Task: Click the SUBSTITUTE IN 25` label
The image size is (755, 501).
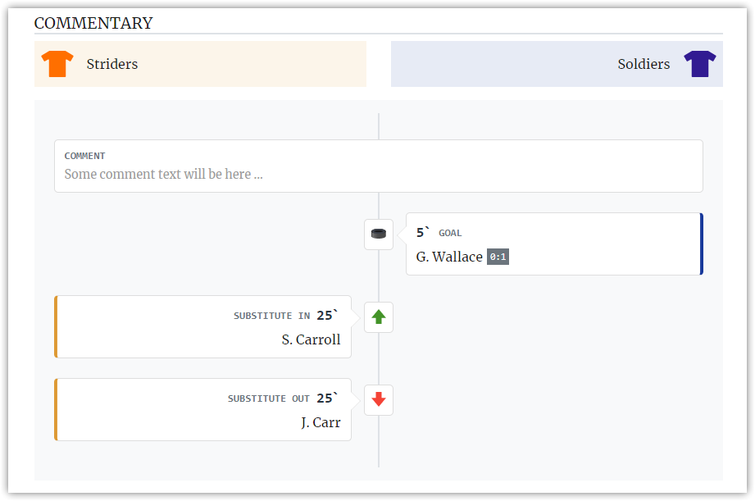Action: 286,316
